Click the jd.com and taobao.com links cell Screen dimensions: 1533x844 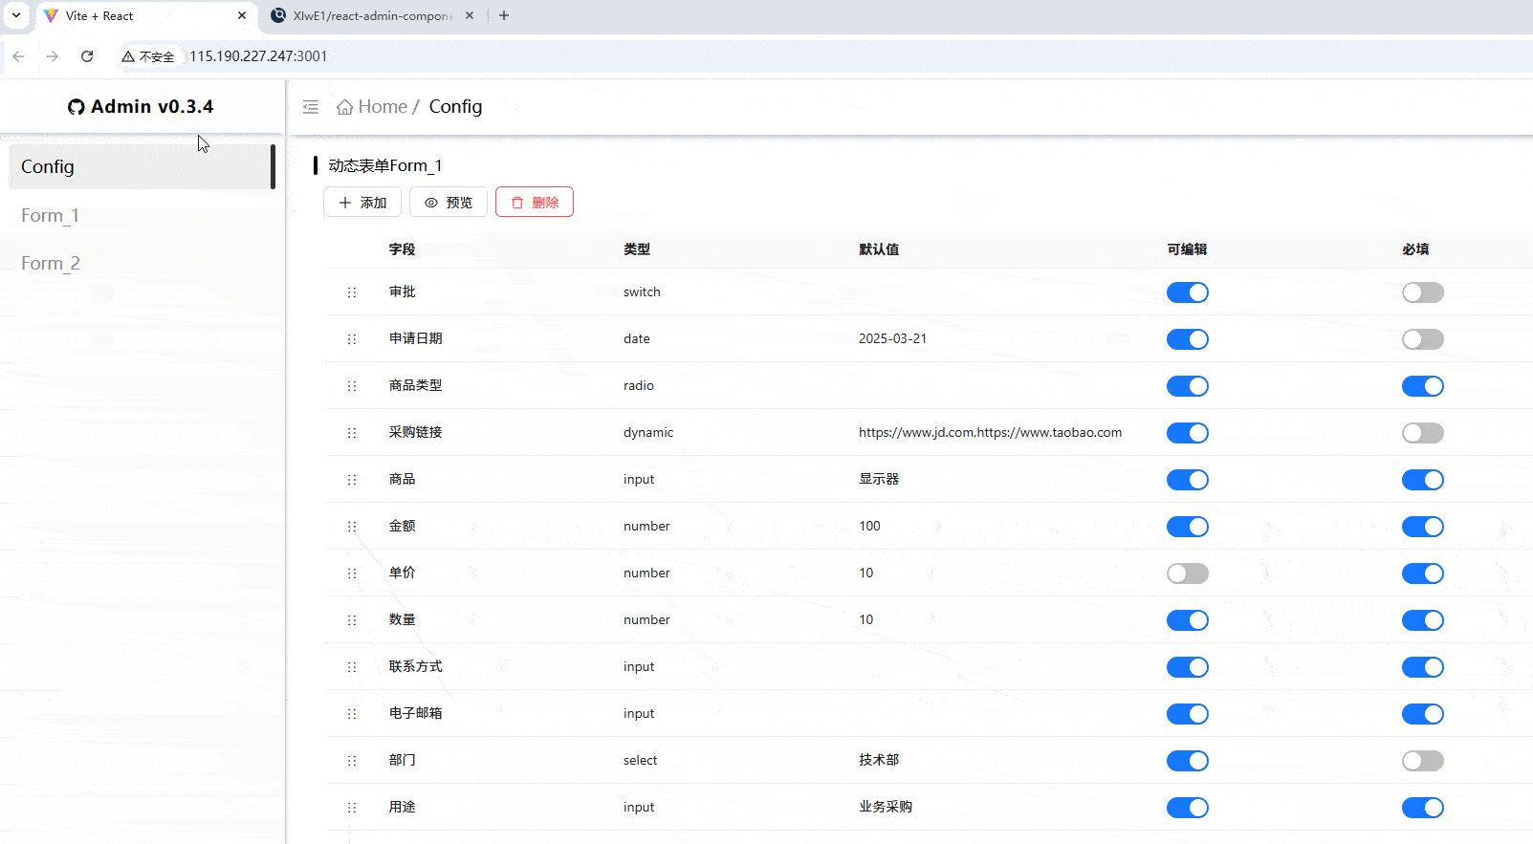[x=990, y=432]
